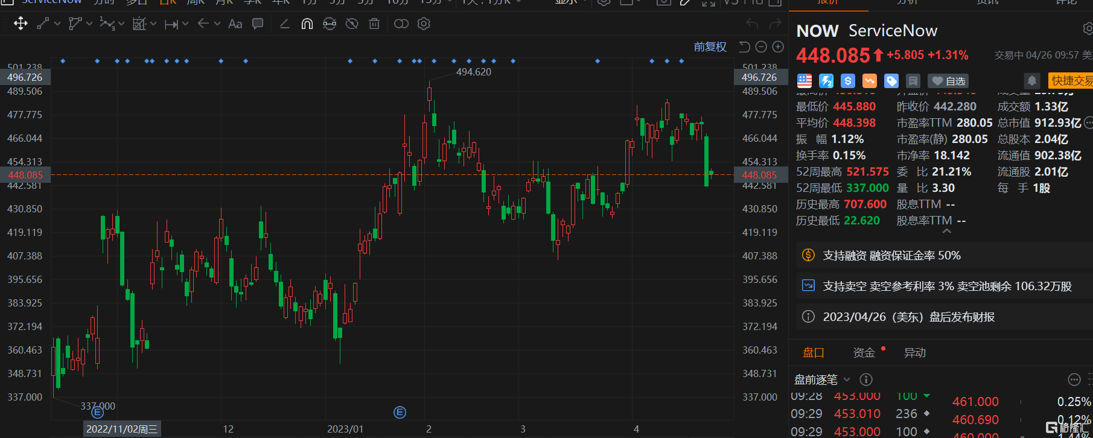Viewport: 1093px width, 438px height.
Task: Zoom out the chart with minus
Action: click(761, 46)
